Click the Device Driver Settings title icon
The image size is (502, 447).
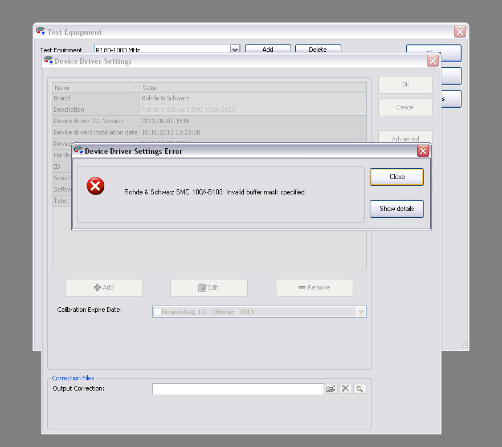(48, 60)
